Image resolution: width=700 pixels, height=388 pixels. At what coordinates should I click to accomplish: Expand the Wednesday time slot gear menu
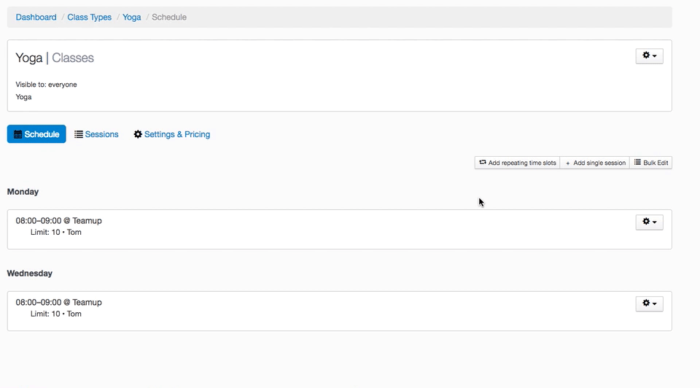tap(649, 303)
